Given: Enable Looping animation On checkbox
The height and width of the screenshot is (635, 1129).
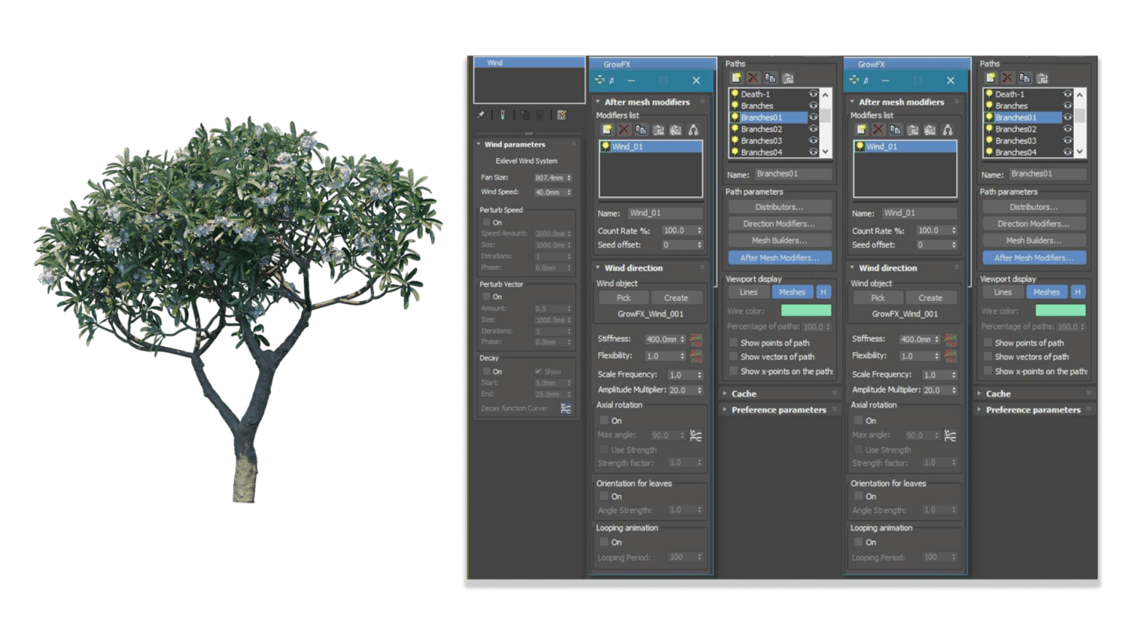Looking at the screenshot, I should point(604,541).
